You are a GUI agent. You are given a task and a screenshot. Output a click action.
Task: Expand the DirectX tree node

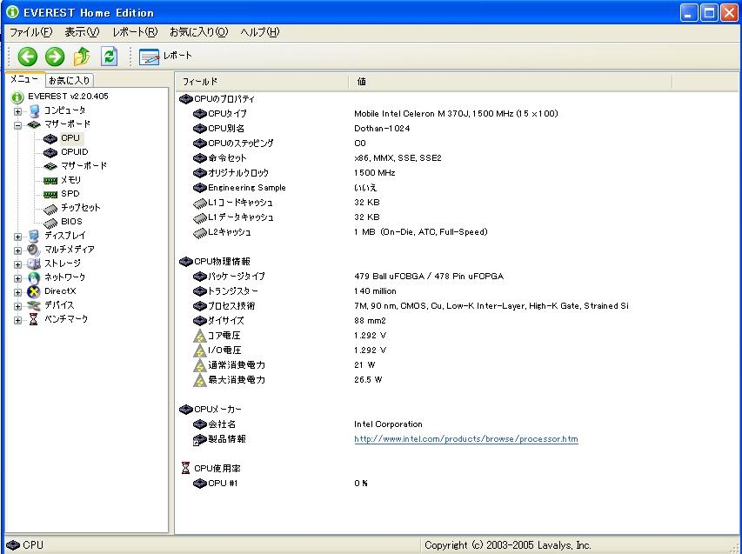tap(18, 292)
